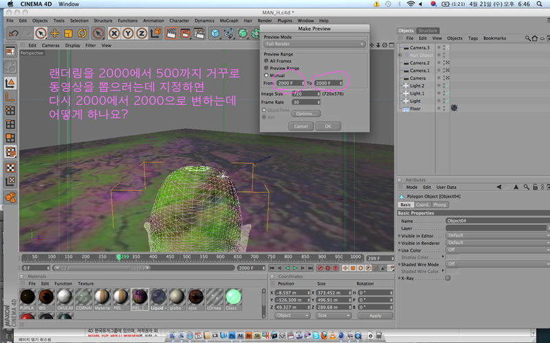The image size is (550, 343).
Task: Select the Move tool cross icon
Action: coord(55,33)
